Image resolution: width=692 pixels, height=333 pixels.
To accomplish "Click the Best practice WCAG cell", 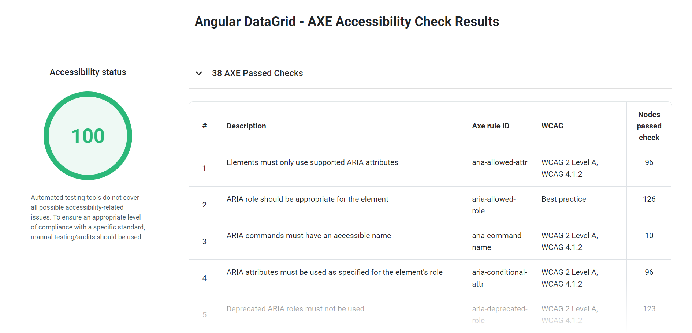I will coord(563,199).
